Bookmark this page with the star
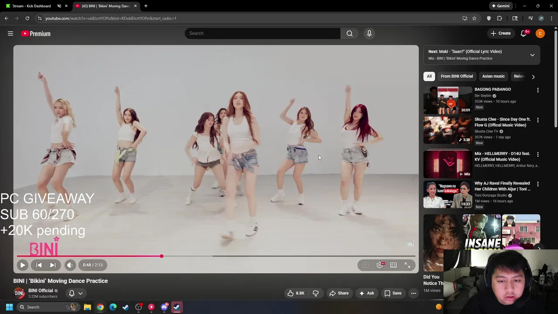Screen dimensions: 558x314 tap(474, 18)
